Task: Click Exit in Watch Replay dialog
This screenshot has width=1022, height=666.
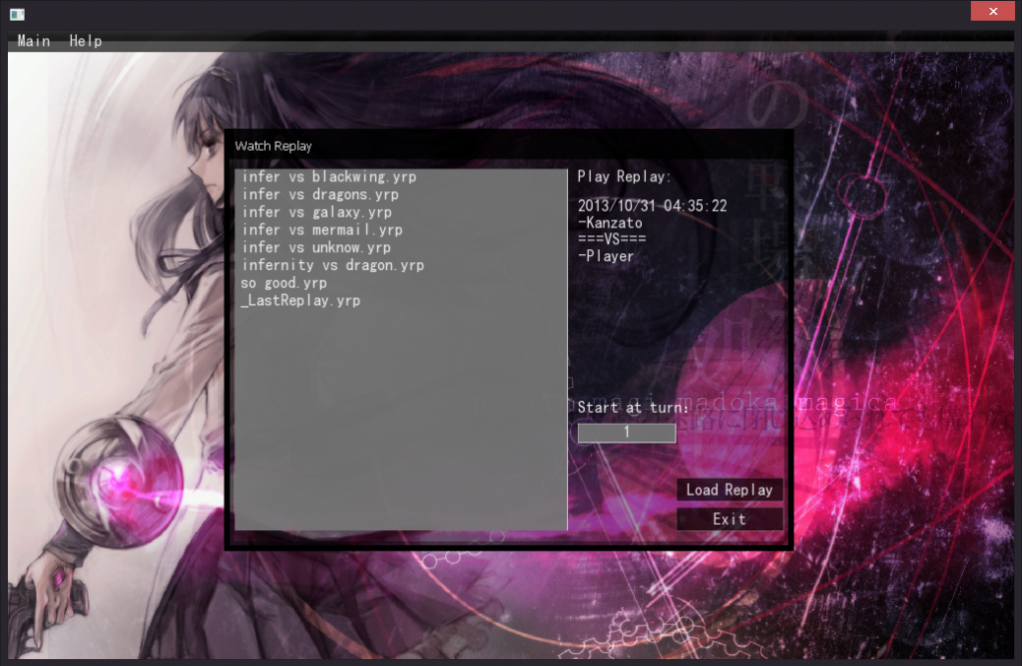Action: coord(730,518)
